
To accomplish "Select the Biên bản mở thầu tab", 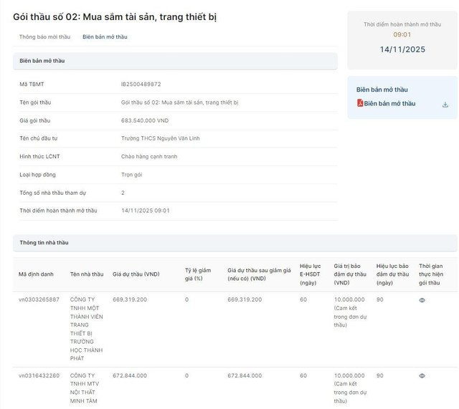I will (x=105, y=37).
